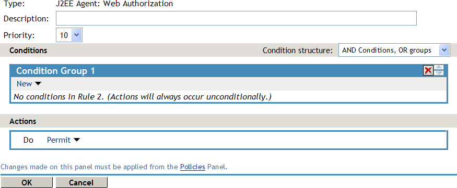This screenshot has height=188, width=457.
Task: Click the Actions section heading
Action: pyautogui.click(x=23, y=121)
